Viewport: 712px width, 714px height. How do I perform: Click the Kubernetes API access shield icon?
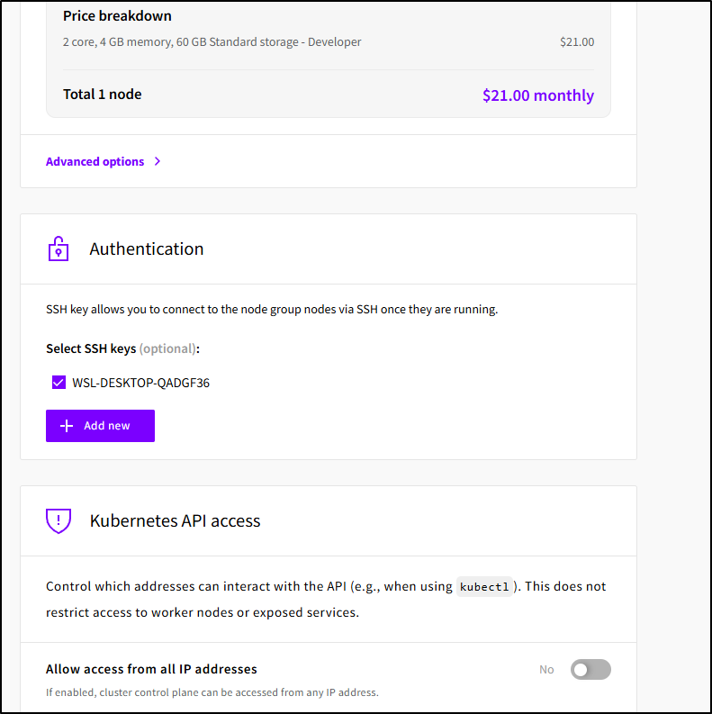click(x=58, y=520)
